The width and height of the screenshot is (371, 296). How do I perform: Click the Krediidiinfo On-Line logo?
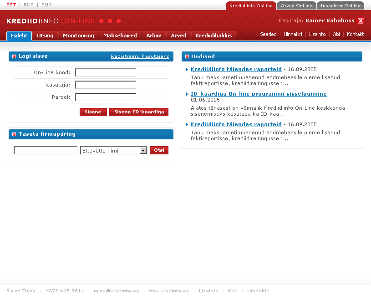click(x=64, y=21)
